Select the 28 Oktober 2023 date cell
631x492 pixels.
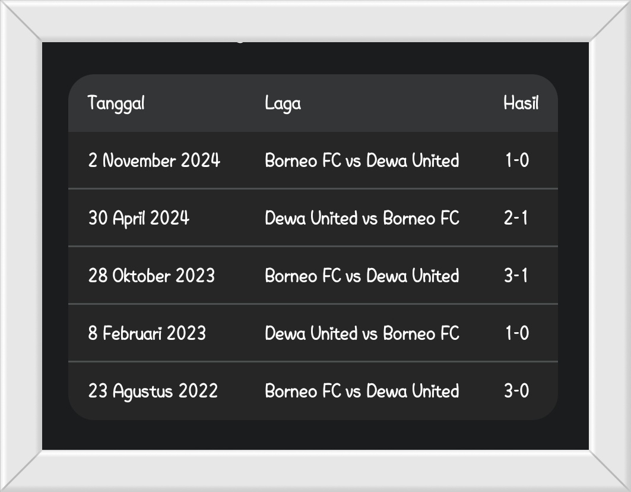coord(151,276)
